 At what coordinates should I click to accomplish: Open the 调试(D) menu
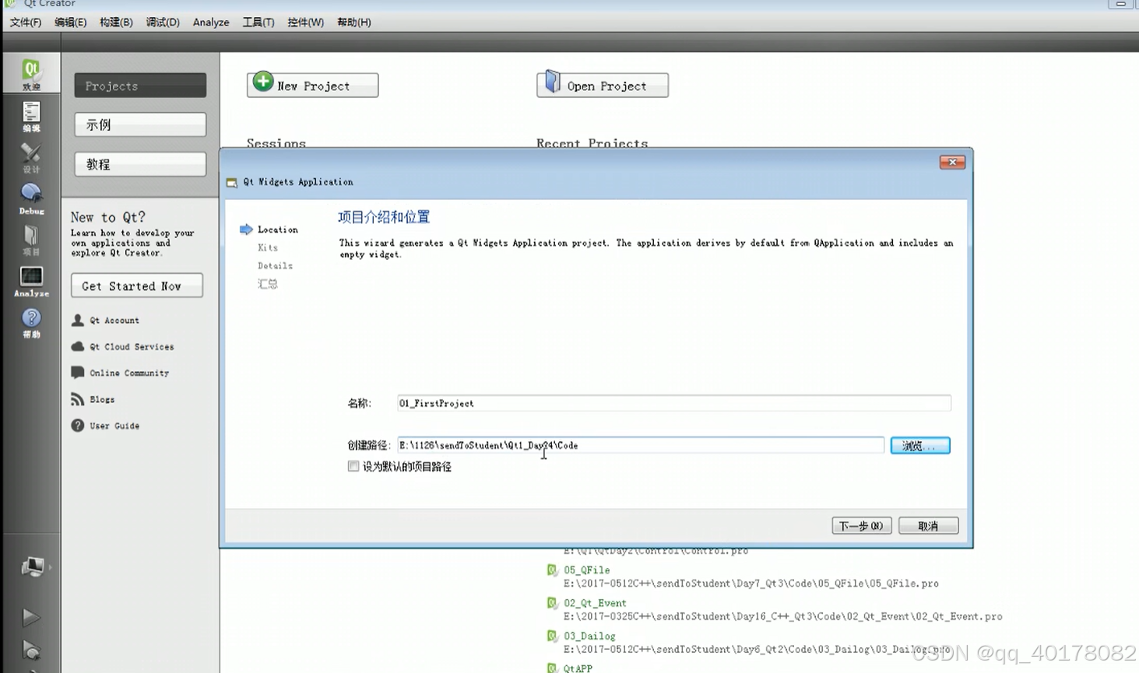(x=163, y=23)
